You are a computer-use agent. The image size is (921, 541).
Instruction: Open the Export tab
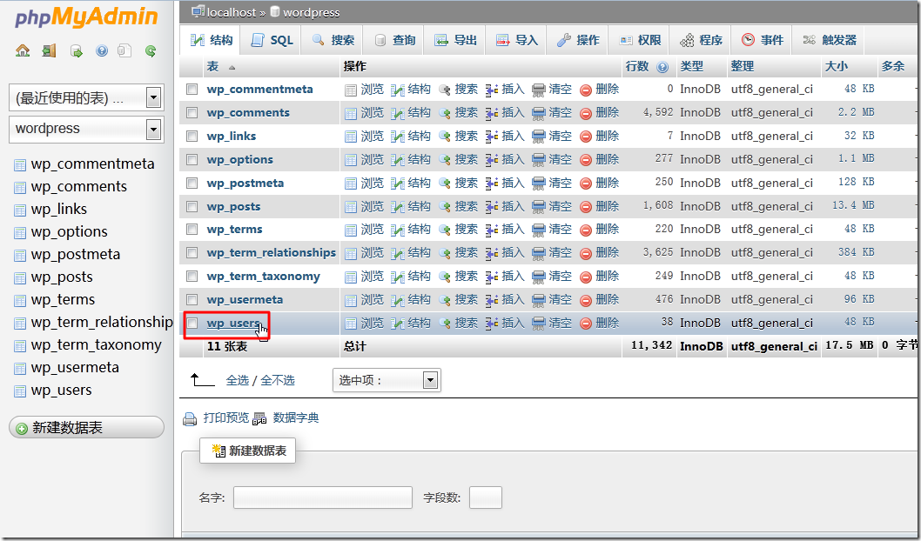click(x=455, y=40)
